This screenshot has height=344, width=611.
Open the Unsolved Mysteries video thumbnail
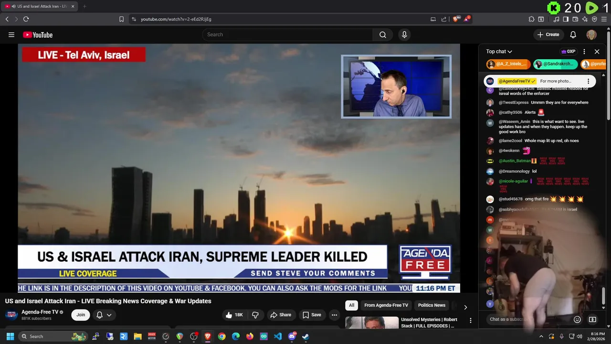tap(372, 322)
